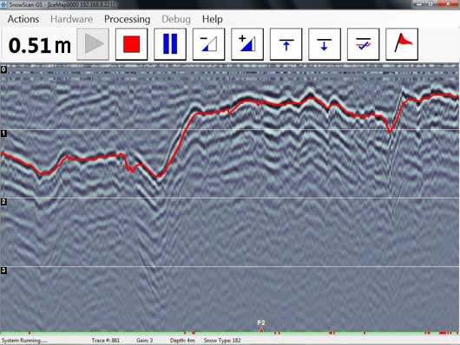Add a marker with the red flag icon

click(402, 44)
